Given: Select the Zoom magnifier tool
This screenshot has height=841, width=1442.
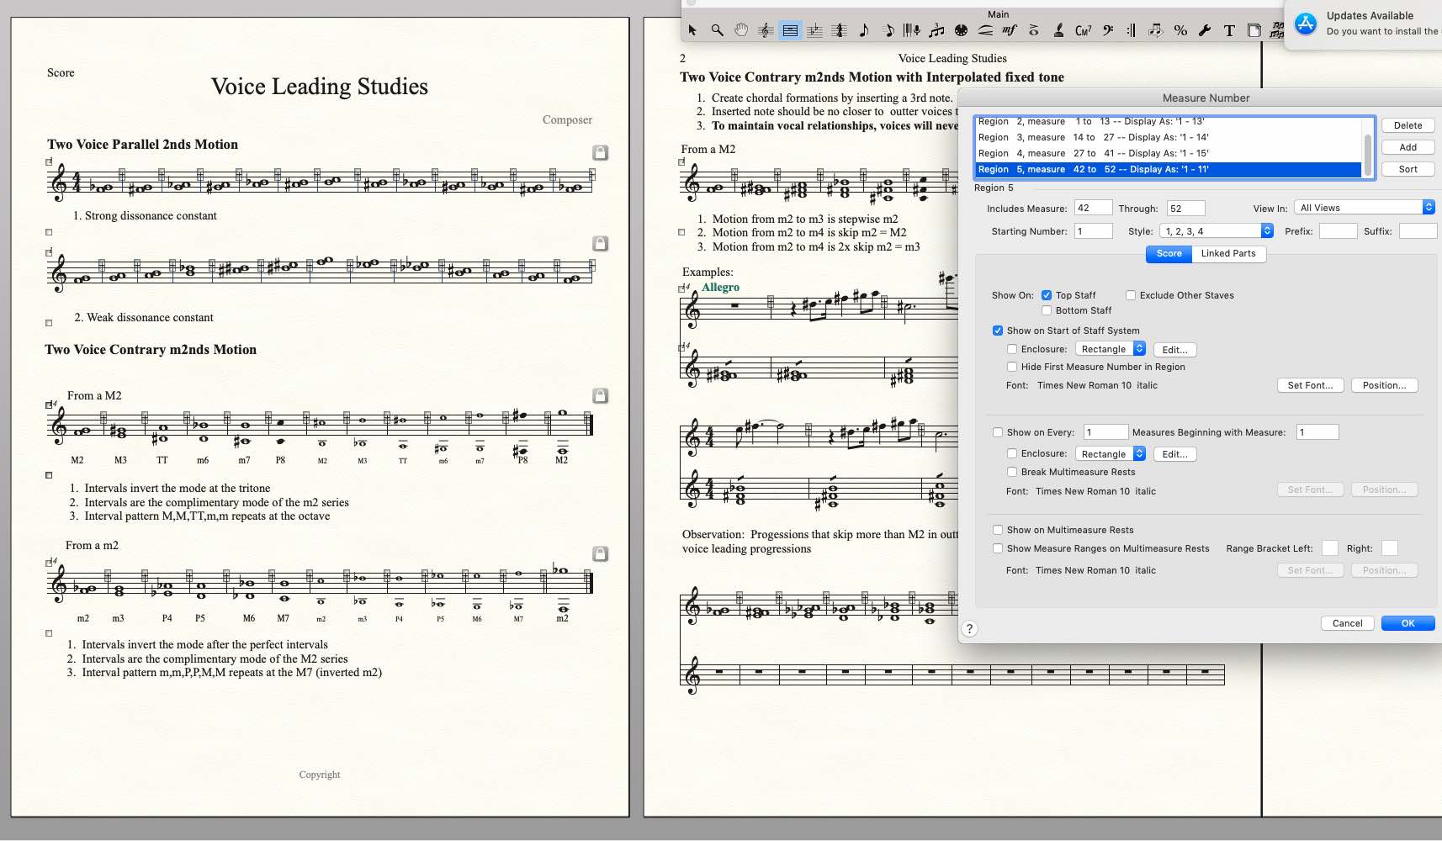Looking at the screenshot, I should [x=717, y=30].
